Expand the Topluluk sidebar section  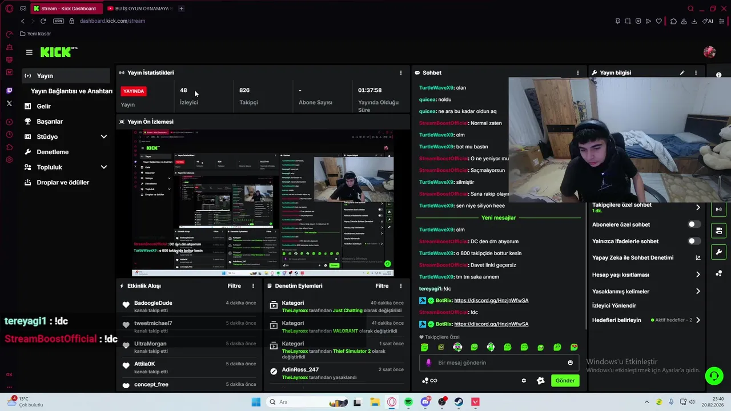[104, 167]
